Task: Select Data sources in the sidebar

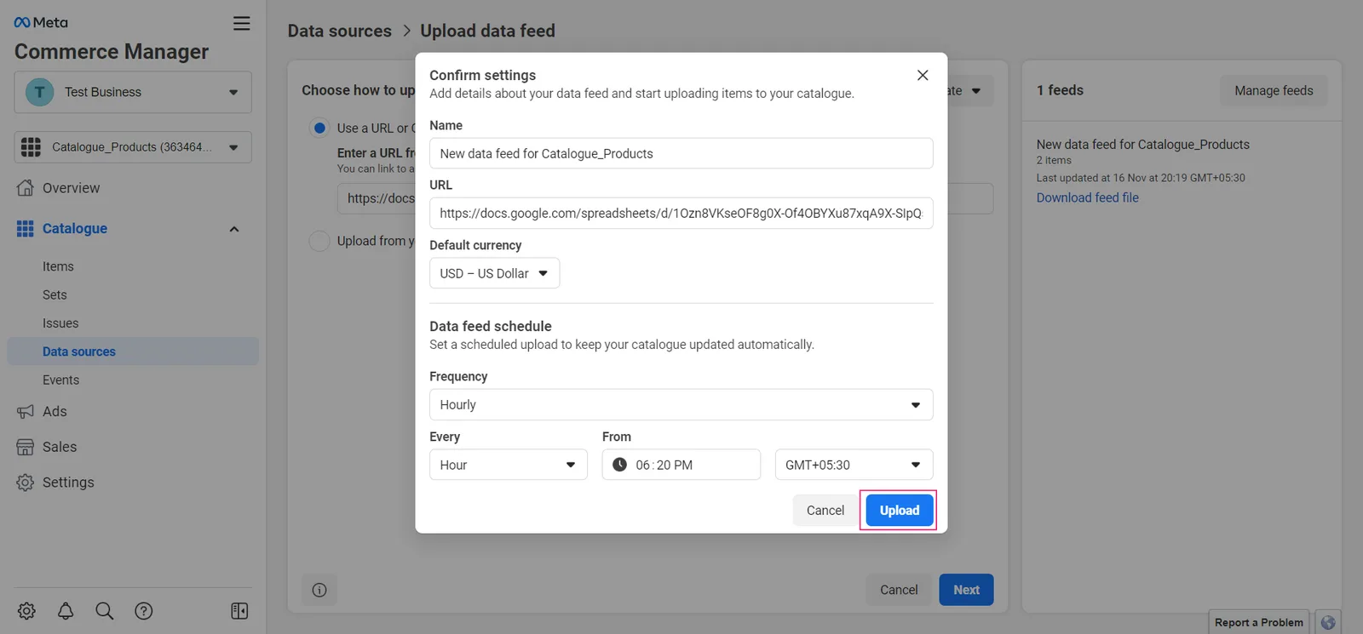Action: click(x=133, y=351)
